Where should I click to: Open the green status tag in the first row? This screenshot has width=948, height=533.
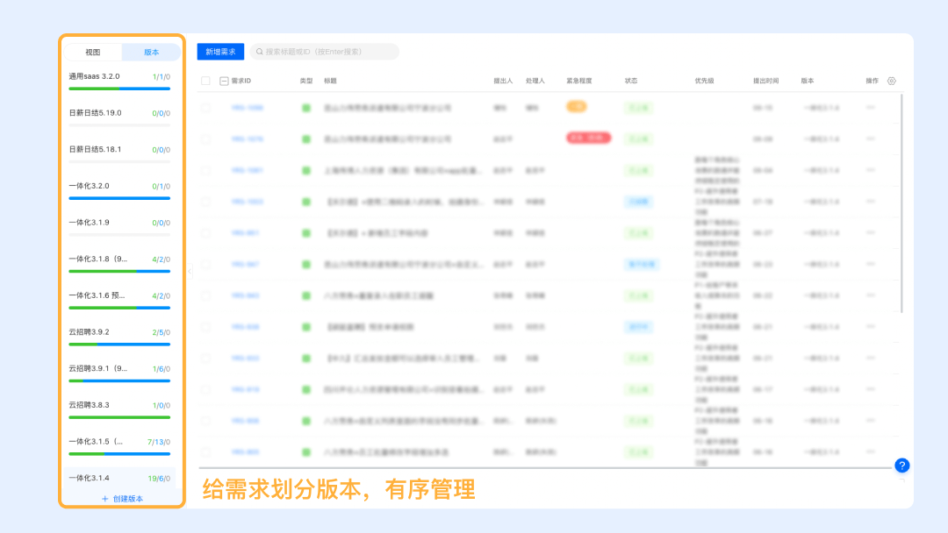tap(636, 108)
